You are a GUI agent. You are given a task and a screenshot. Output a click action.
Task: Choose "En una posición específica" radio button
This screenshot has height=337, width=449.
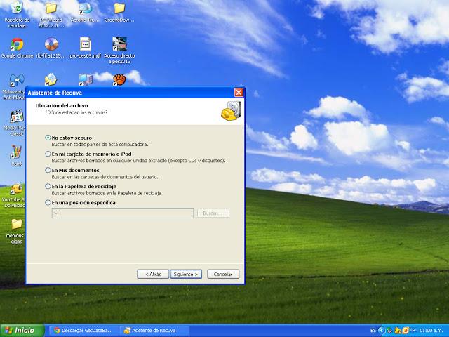48,202
